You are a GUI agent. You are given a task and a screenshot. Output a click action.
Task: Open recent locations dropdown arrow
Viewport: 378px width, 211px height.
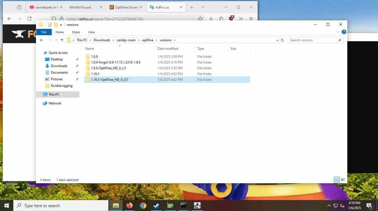[x=56, y=40]
